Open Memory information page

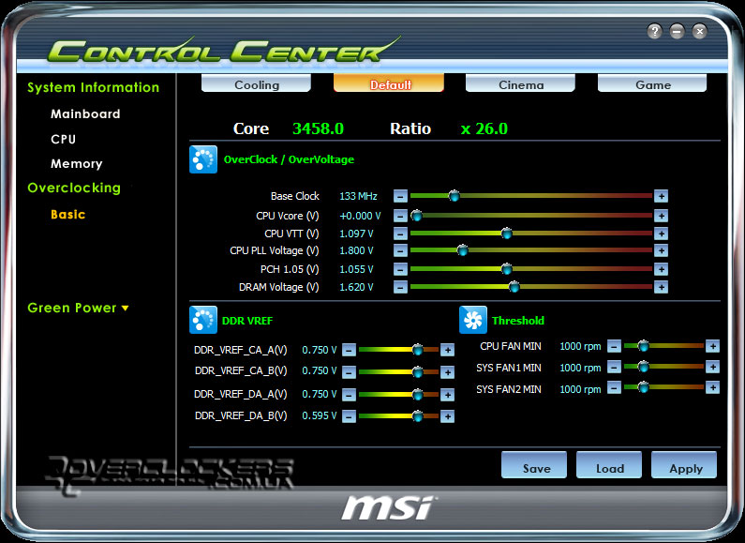[77, 163]
